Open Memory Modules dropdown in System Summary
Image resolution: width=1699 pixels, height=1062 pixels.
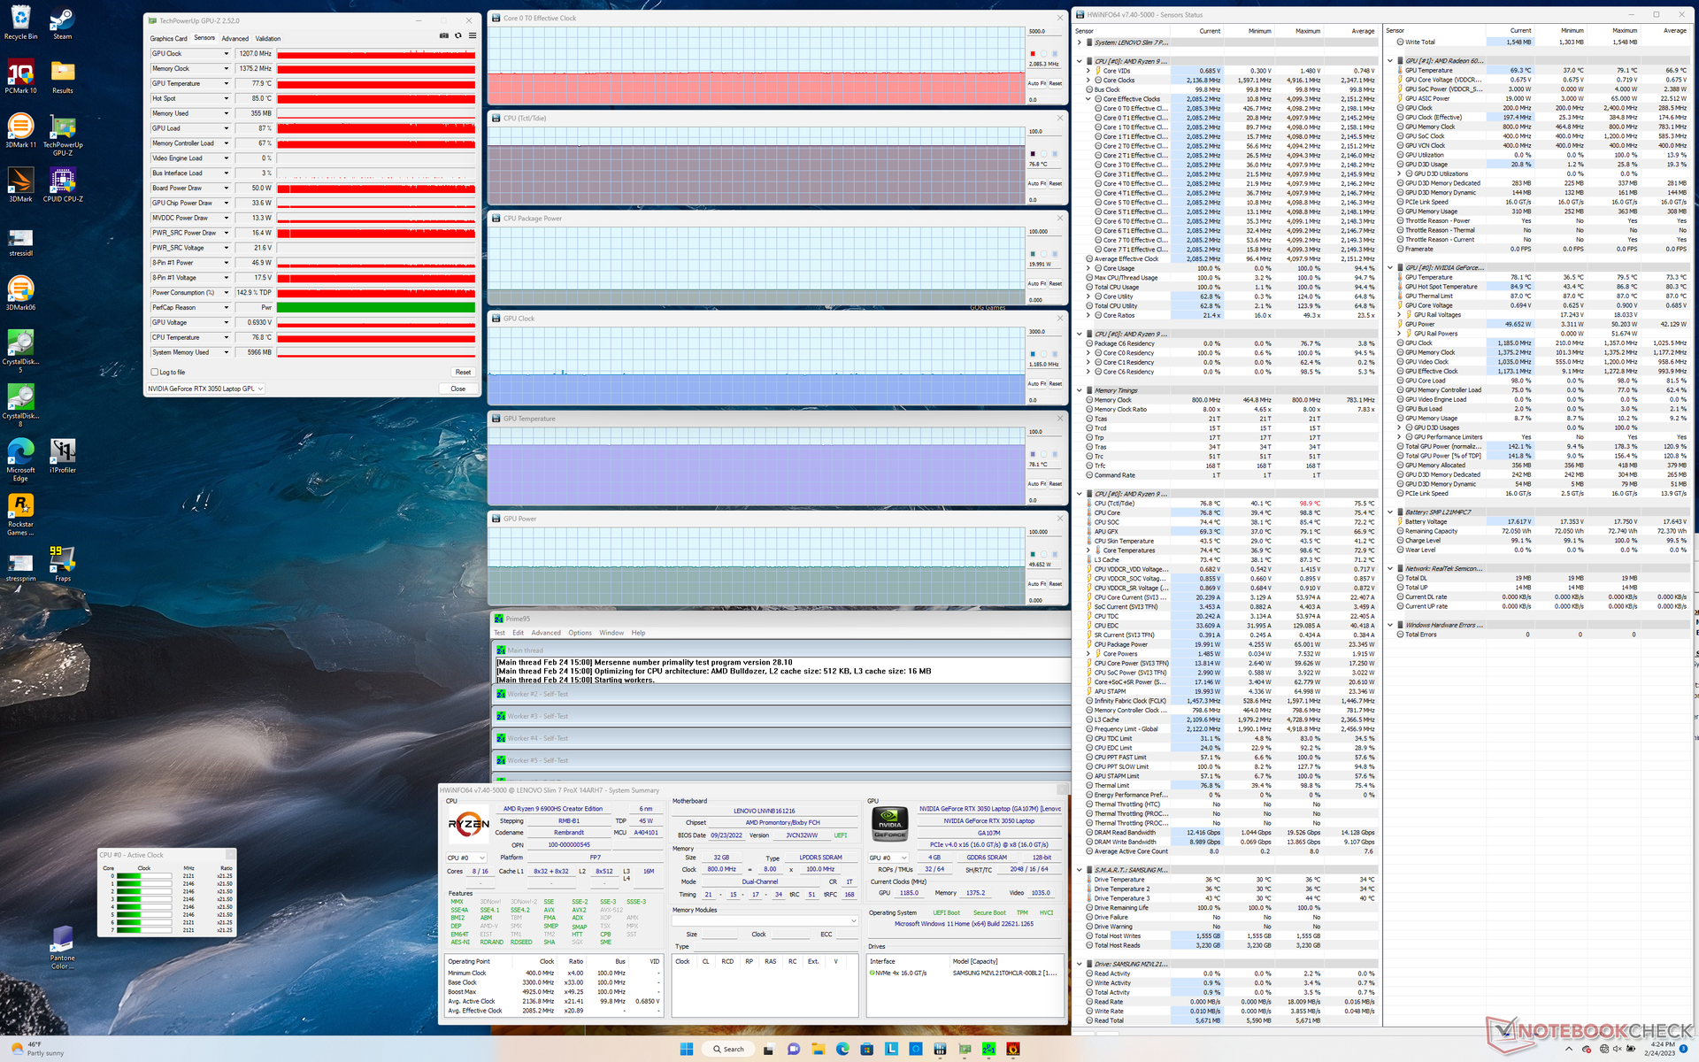tap(765, 921)
